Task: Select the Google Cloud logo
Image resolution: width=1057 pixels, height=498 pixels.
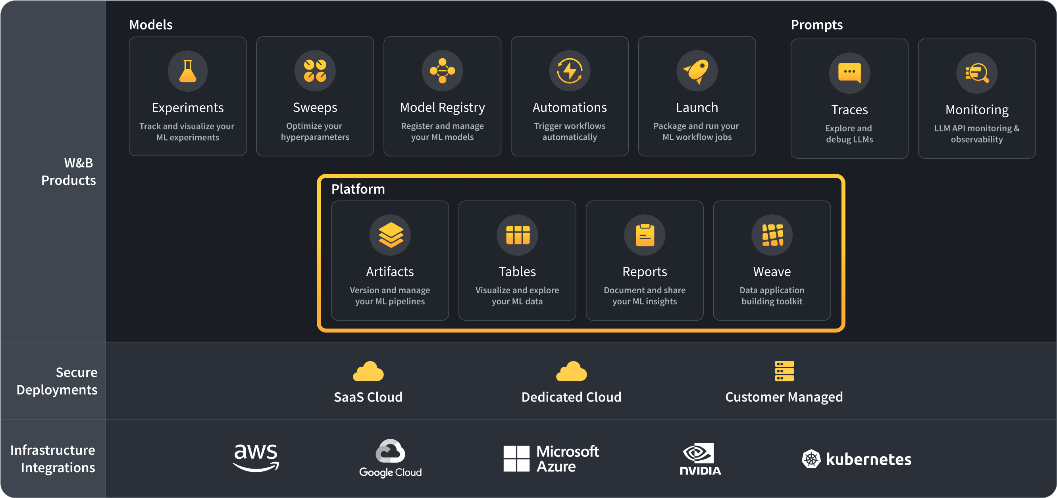Action: click(x=390, y=458)
